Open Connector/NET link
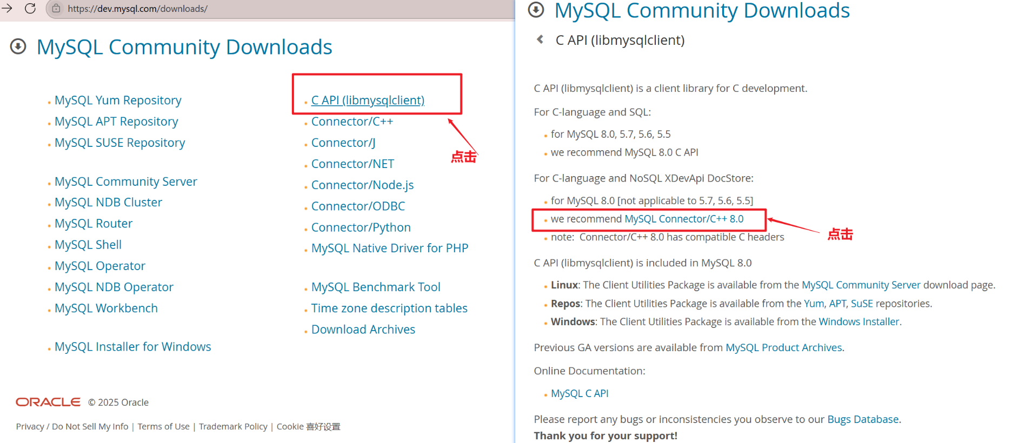The height and width of the screenshot is (443, 1011). tap(352, 164)
